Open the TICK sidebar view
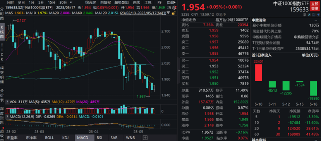Viewport: 321px width, 141px height. pos(2,52)
